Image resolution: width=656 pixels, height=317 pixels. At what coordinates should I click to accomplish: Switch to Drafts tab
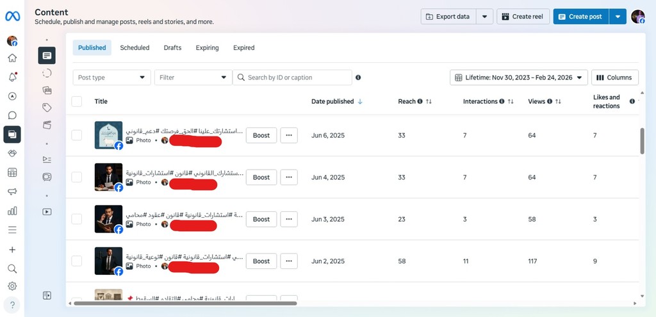[172, 47]
